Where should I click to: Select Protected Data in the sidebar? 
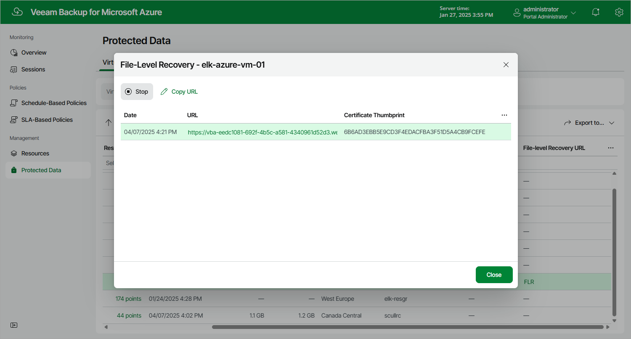(48, 170)
